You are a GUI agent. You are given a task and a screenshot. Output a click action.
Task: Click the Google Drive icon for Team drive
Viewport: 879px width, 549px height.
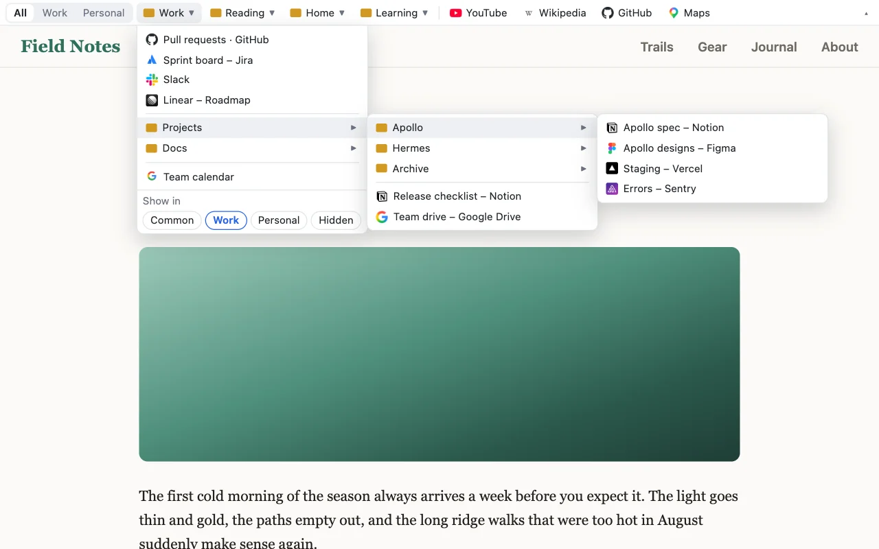coord(382,217)
